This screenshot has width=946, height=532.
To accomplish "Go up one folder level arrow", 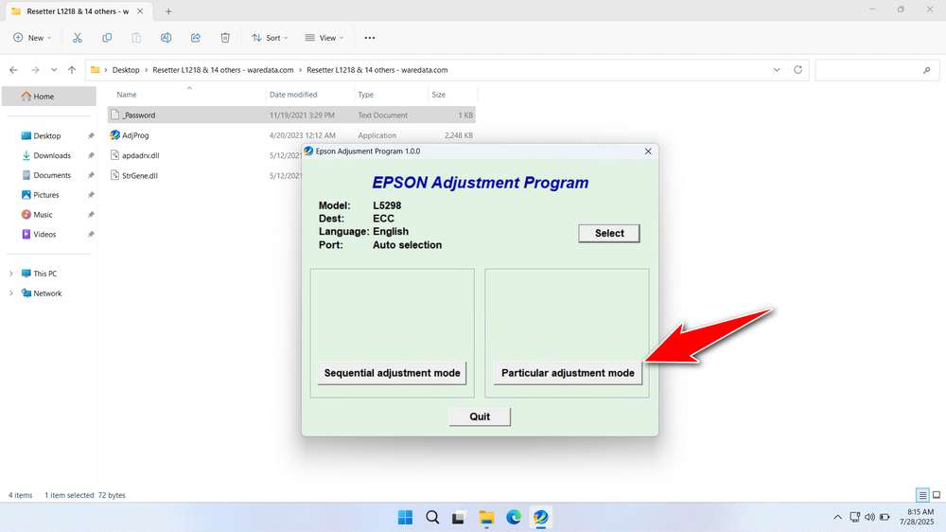I will (x=72, y=70).
